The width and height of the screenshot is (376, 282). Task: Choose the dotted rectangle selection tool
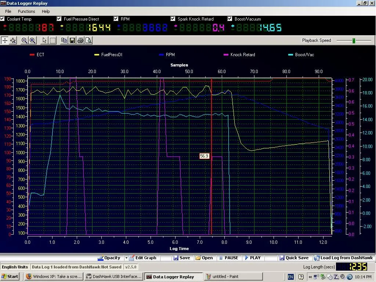click(x=53, y=40)
